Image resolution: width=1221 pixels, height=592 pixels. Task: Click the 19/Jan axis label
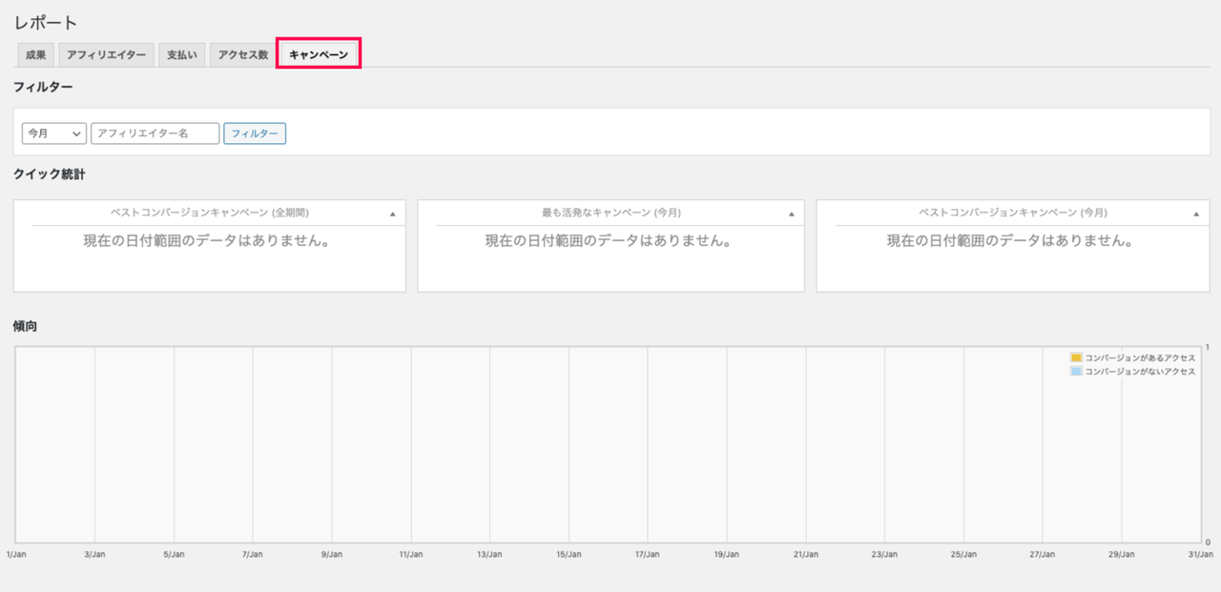(x=727, y=554)
